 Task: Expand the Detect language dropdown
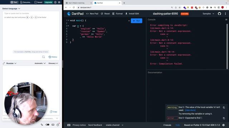11,9
